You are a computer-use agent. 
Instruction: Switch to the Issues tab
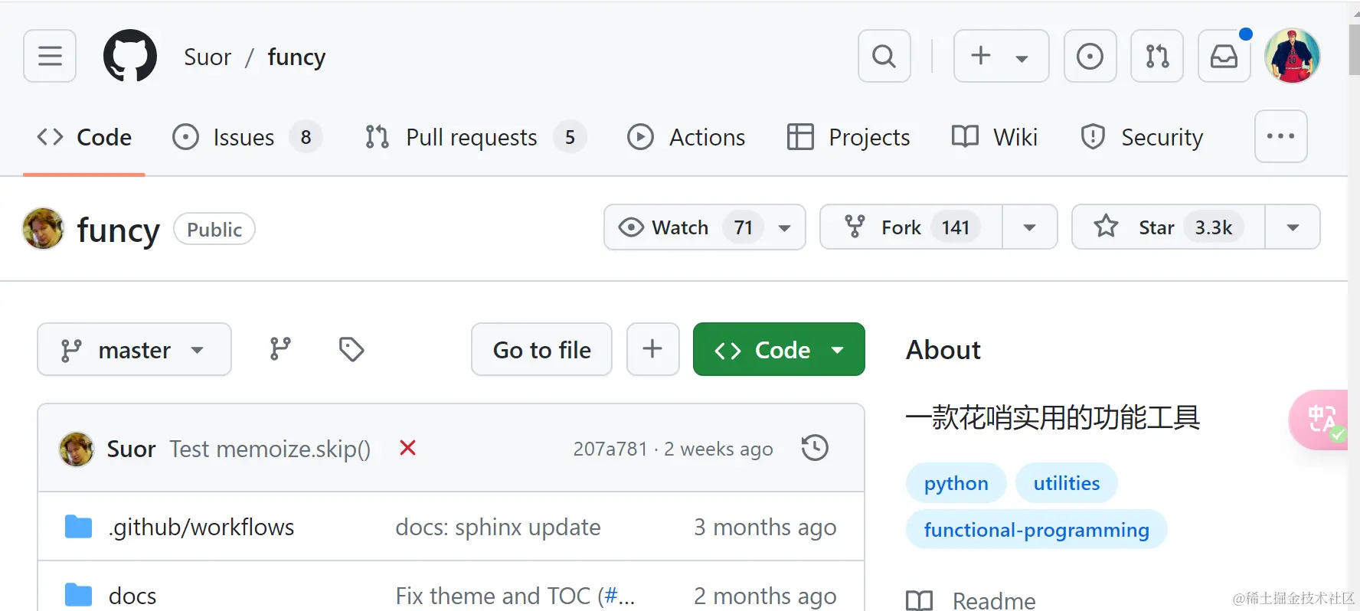[247, 137]
